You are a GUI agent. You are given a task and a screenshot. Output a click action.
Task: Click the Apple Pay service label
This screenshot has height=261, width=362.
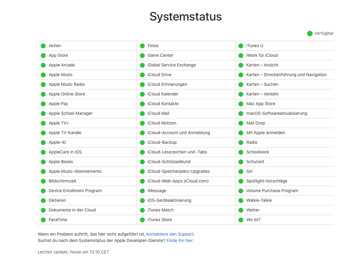coord(58,104)
